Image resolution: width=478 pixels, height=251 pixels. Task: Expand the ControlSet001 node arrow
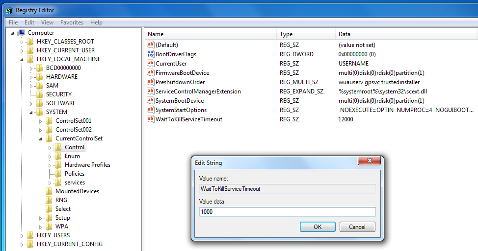coord(41,121)
